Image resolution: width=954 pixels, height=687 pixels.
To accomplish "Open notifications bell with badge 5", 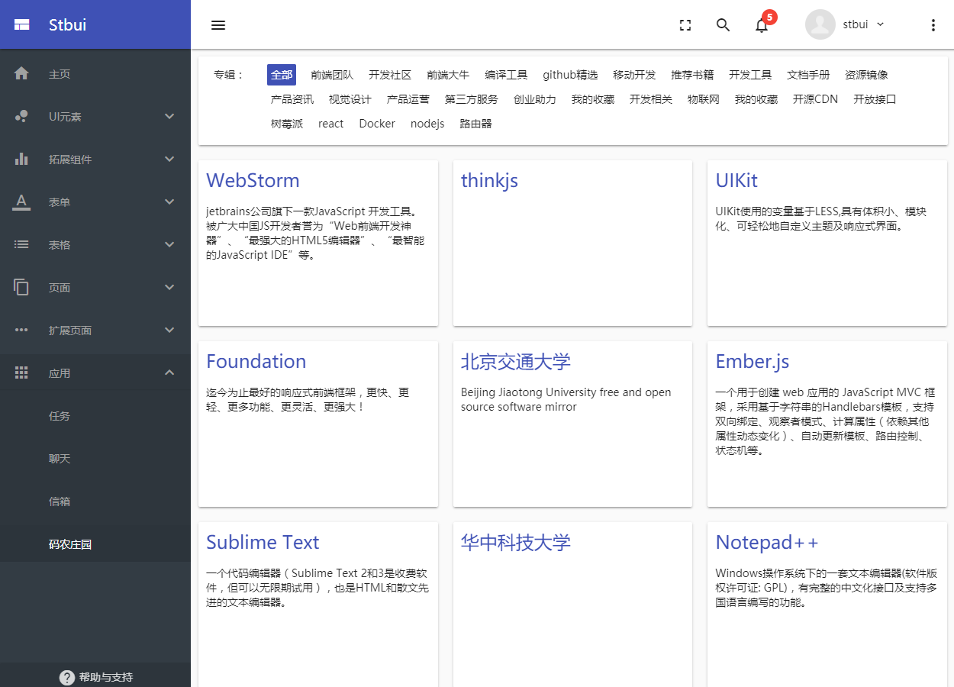I will tap(762, 25).
